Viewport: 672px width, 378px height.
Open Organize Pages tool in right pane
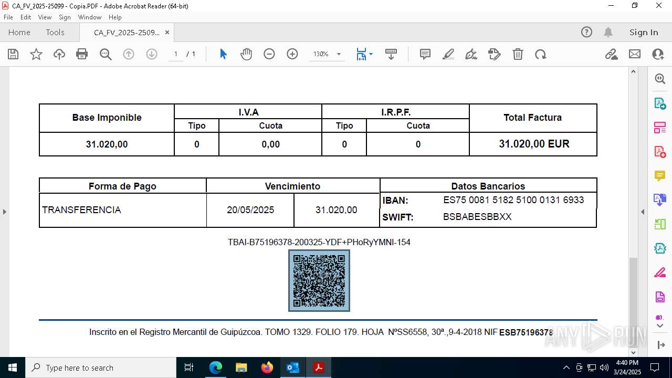click(660, 127)
